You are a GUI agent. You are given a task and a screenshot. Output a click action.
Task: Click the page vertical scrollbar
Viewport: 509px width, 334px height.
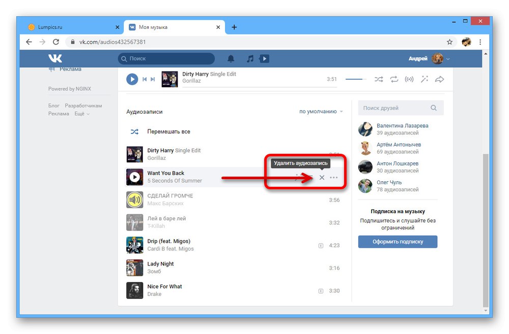(x=485, y=230)
